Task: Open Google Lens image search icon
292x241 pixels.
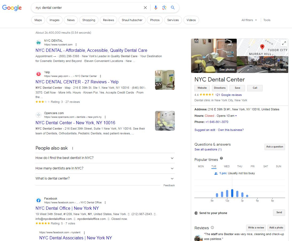Action: coord(164,8)
